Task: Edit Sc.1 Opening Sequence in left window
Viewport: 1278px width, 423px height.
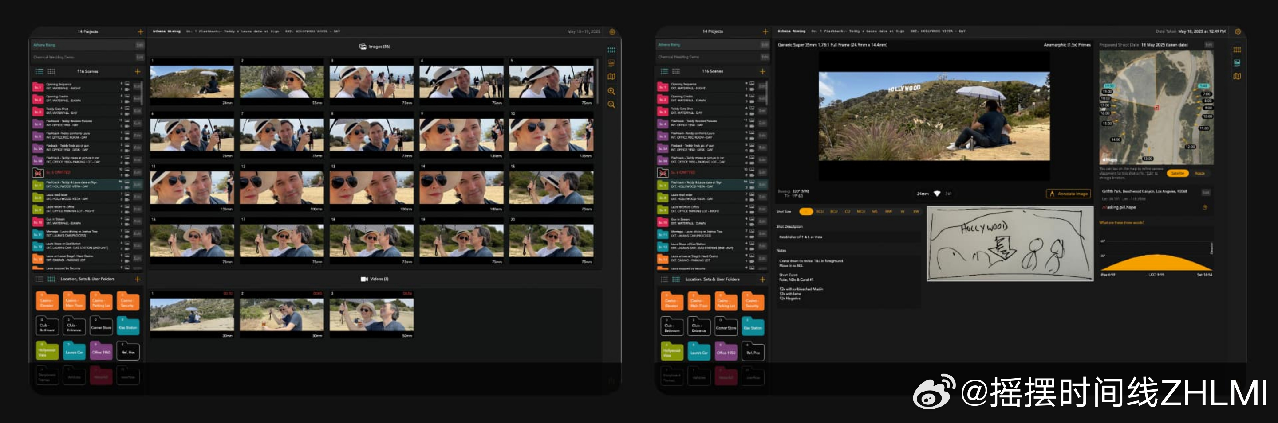Action: tap(138, 87)
